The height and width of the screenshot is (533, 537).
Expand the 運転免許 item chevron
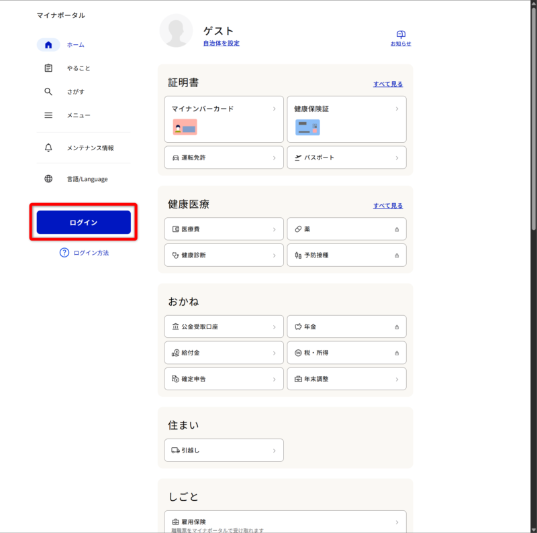click(274, 158)
